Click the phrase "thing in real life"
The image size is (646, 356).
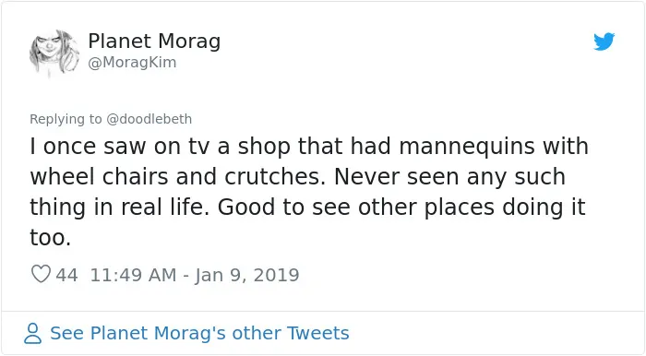pyautogui.click(x=116, y=208)
